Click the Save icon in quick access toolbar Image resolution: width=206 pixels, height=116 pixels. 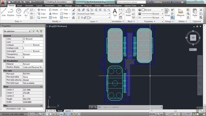click(17, 2)
